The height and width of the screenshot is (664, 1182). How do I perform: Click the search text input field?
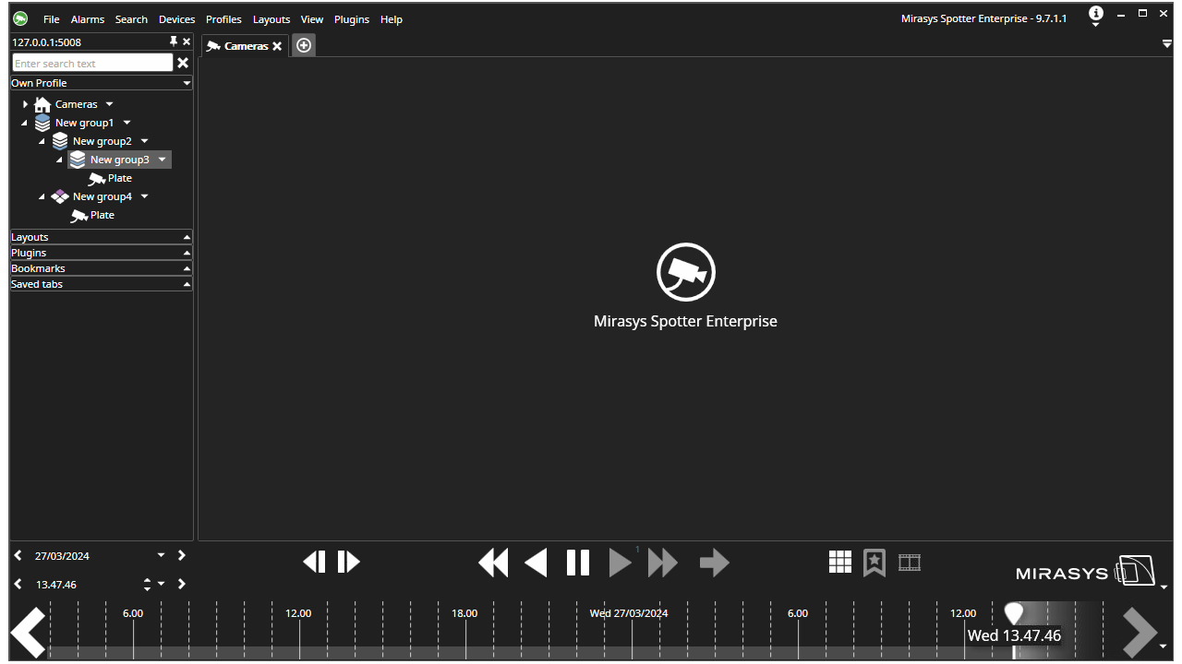point(92,63)
